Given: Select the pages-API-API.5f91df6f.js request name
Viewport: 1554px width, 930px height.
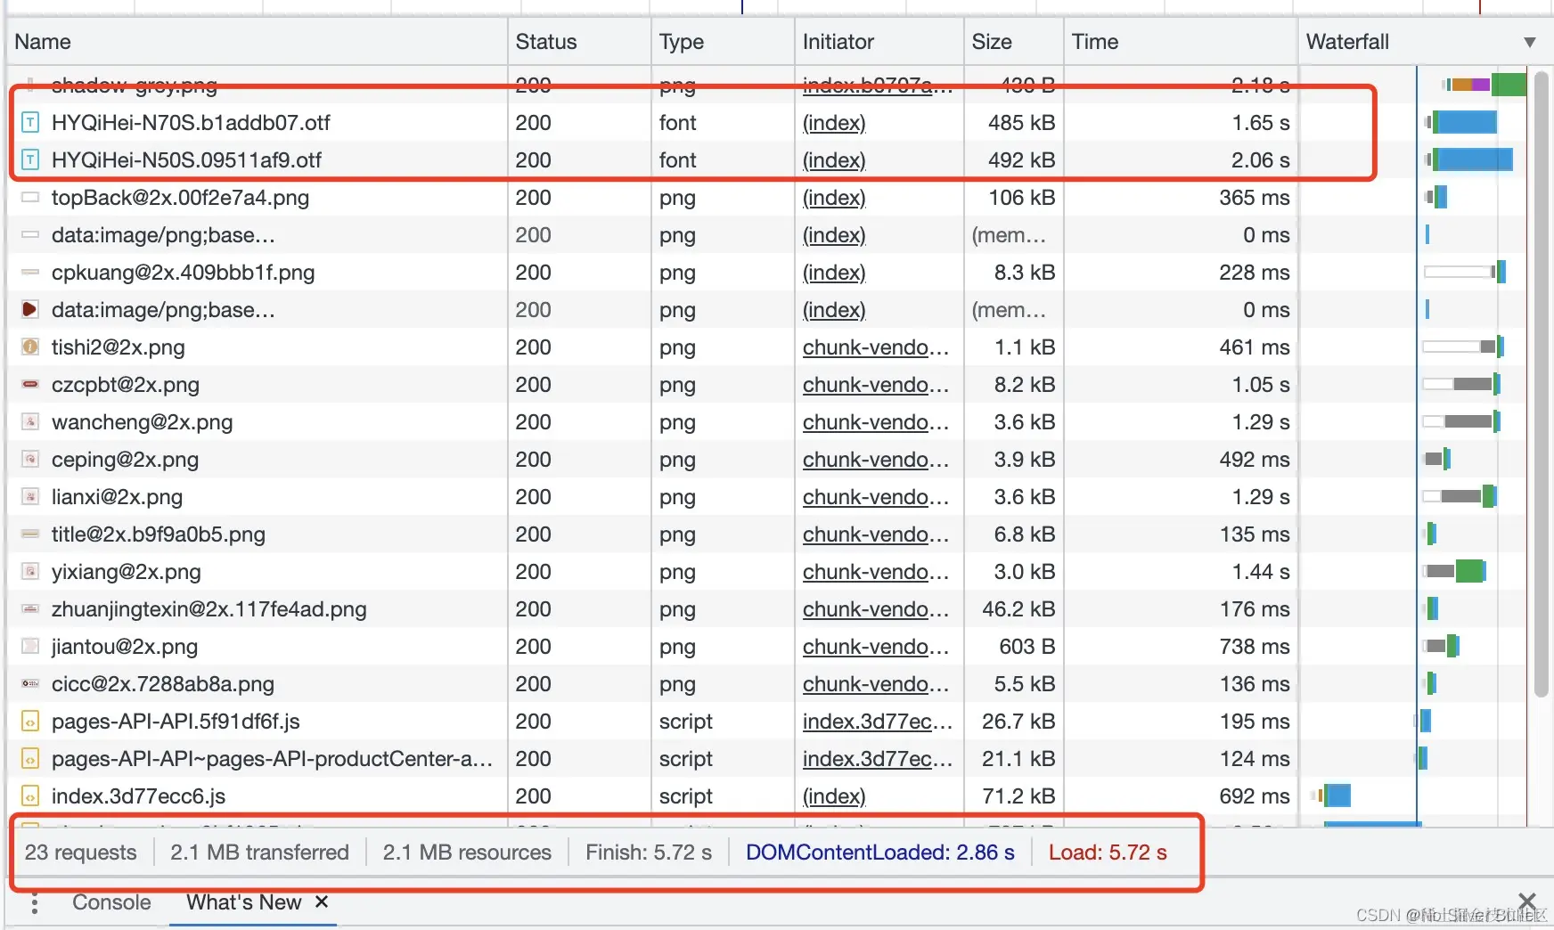Looking at the screenshot, I should point(176,722).
